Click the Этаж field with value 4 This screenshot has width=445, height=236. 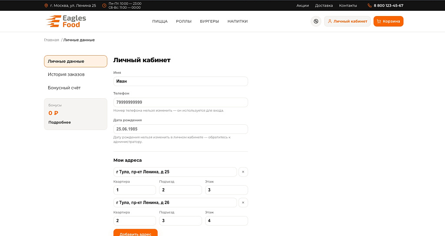coord(226,221)
